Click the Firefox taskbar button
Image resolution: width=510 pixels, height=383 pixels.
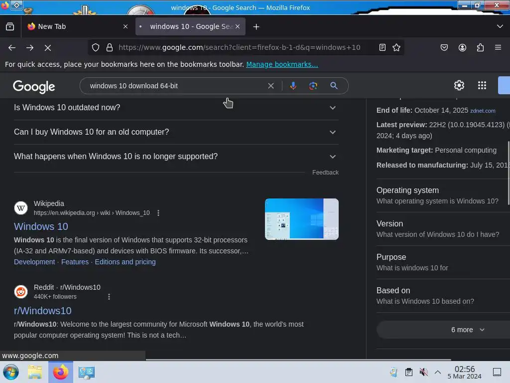tap(61, 372)
